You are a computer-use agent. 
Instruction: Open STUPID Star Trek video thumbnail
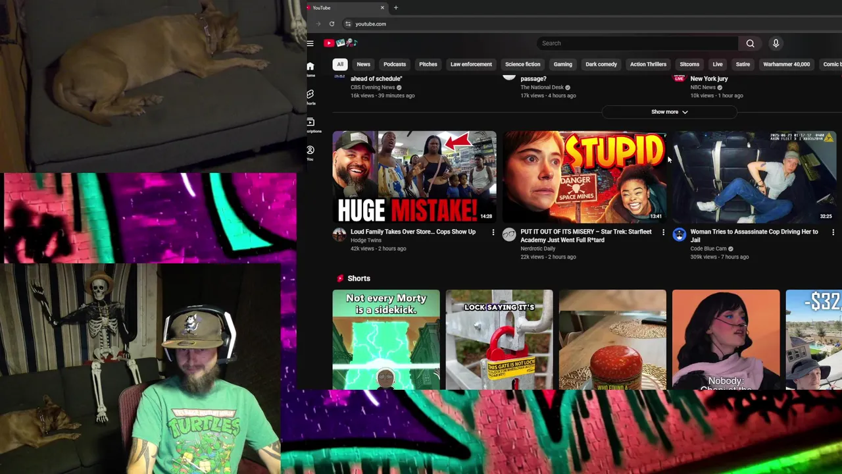tap(585, 177)
